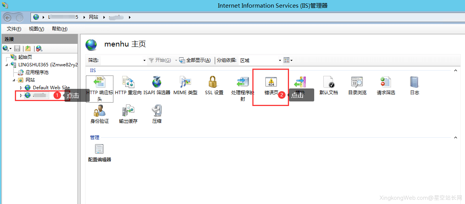465x204 pixels.
Task: Select 起始页 in the tree
Action: pos(25,57)
